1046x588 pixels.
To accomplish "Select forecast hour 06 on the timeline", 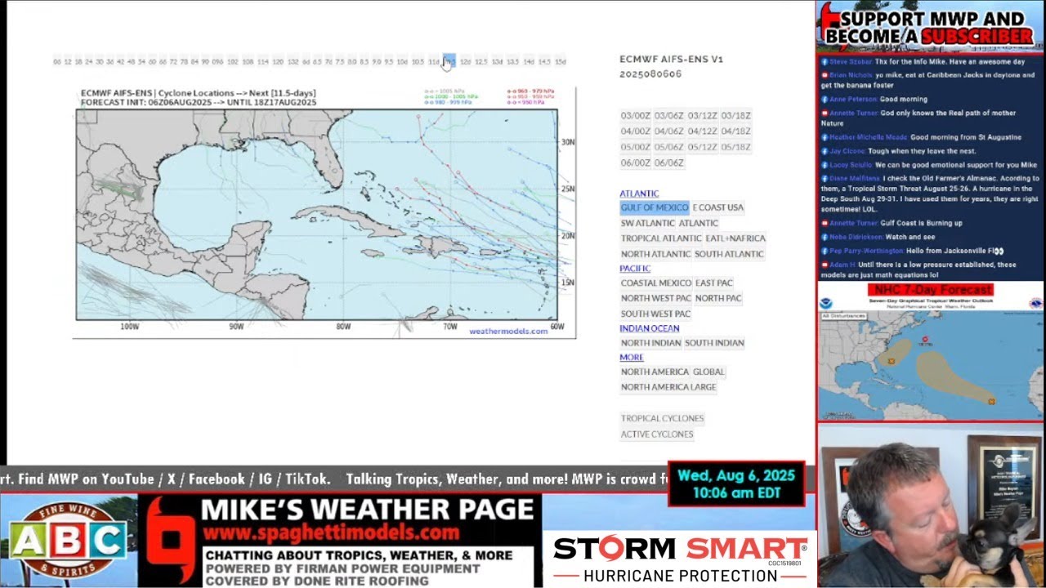I will [x=57, y=62].
